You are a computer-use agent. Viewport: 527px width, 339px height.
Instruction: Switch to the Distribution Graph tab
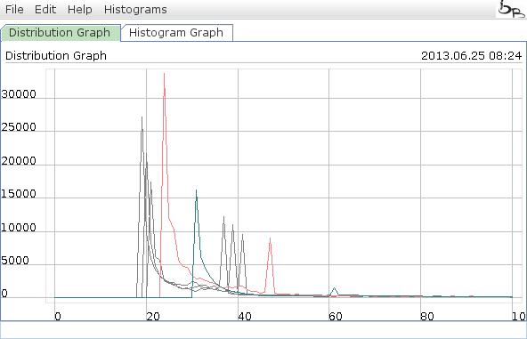(x=60, y=33)
